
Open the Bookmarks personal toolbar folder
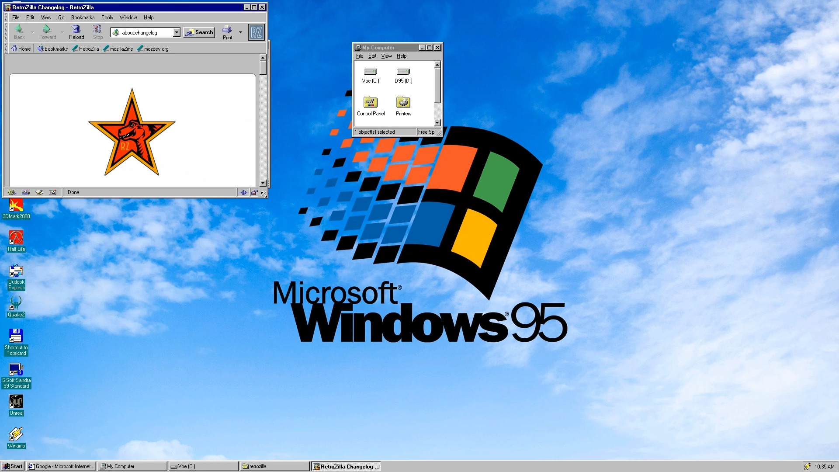(52, 49)
